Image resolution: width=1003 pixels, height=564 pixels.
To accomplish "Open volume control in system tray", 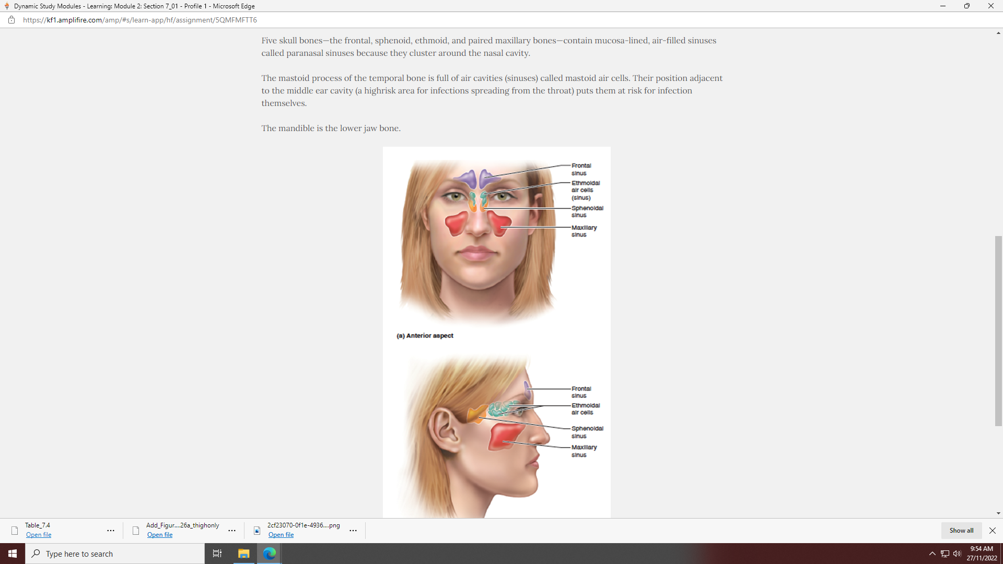I will point(957,554).
